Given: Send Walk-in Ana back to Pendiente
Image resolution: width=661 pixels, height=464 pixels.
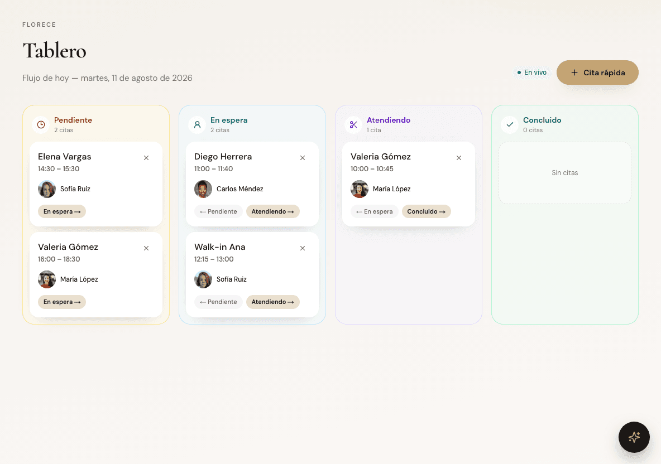Looking at the screenshot, I should tap(218, 302).
